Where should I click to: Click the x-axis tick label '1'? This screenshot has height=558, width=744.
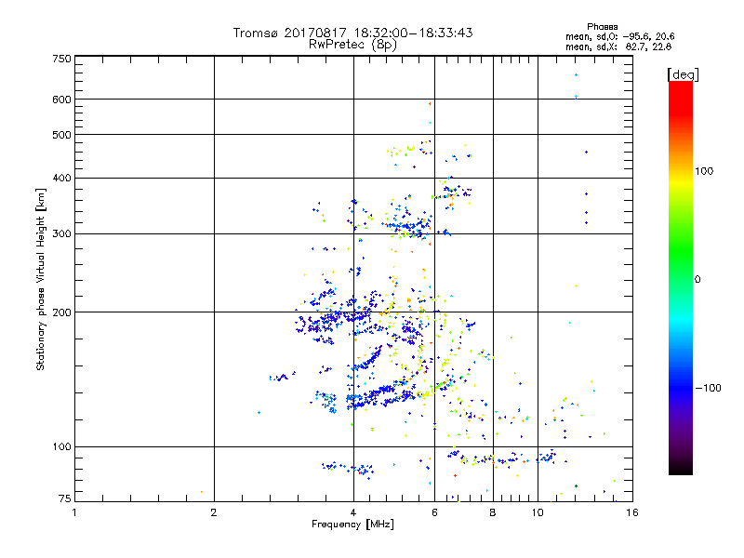[74, 512]
